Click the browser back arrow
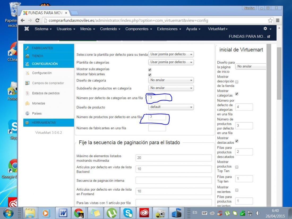This screenshot has width=292, height=219. (23, 20)
